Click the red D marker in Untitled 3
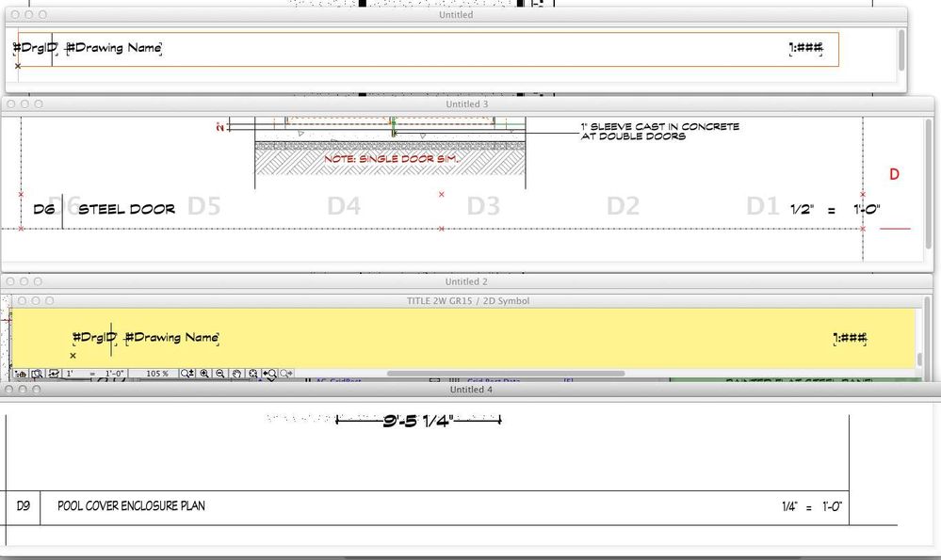The width and height of the screenshot is (941, 560). (894, 174)
